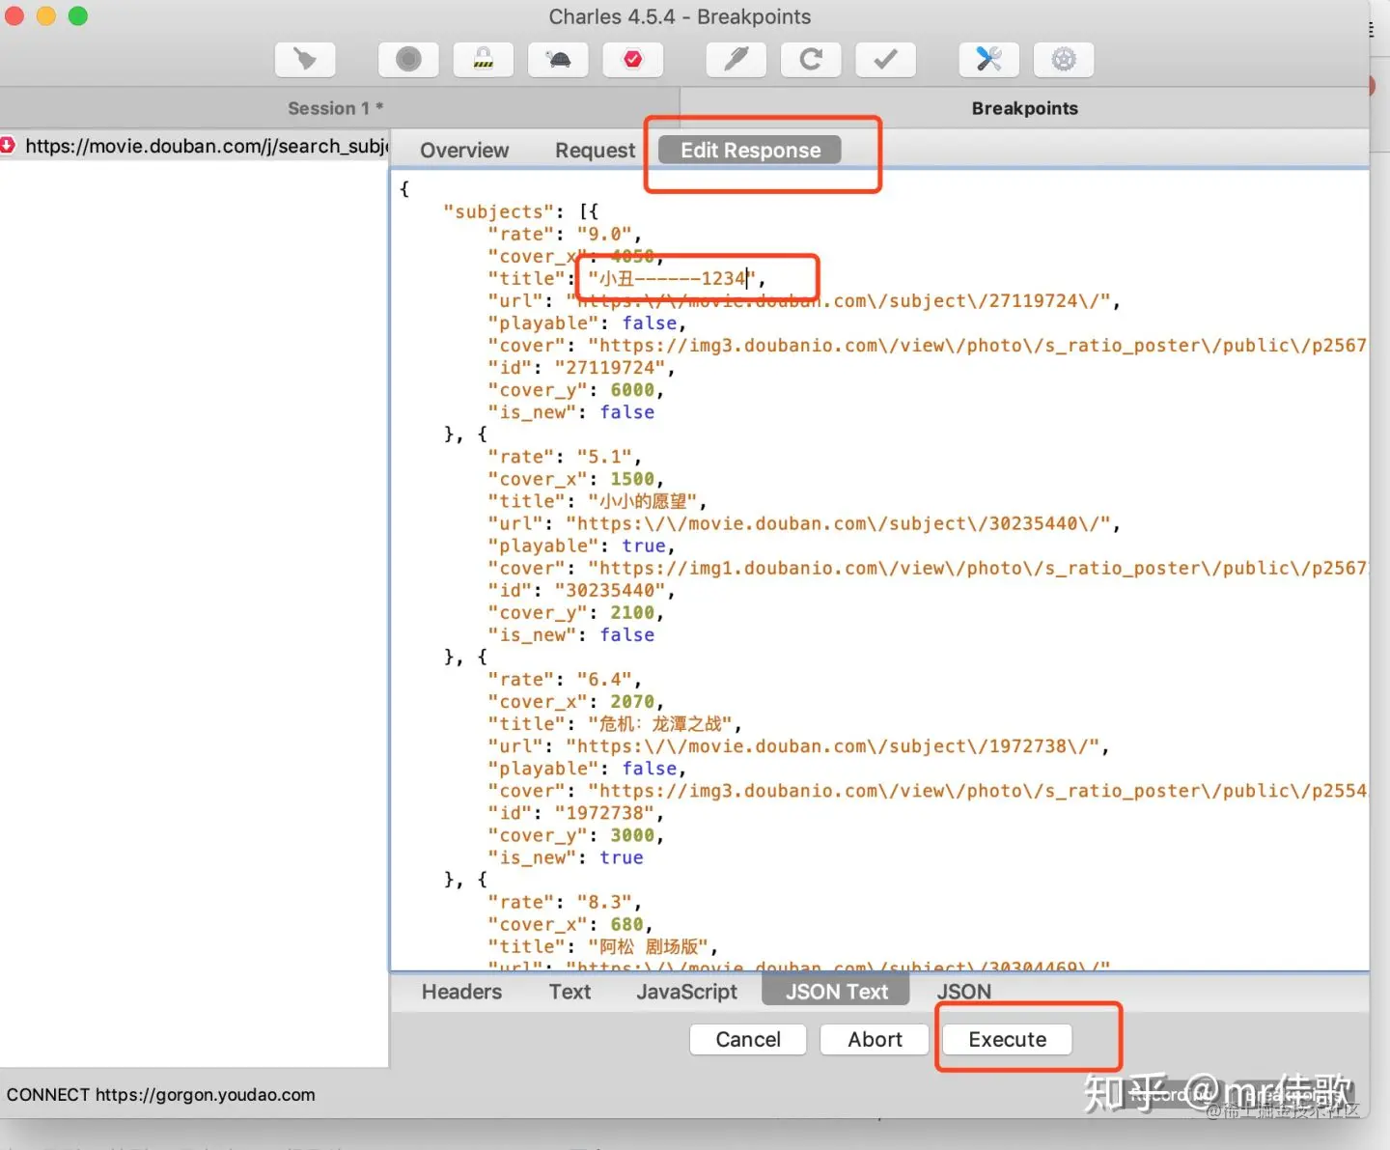The height and width of the screenshot is (1150, 1390).
Task: Click url ending in subject 30235440
Action: click(837, 524)
